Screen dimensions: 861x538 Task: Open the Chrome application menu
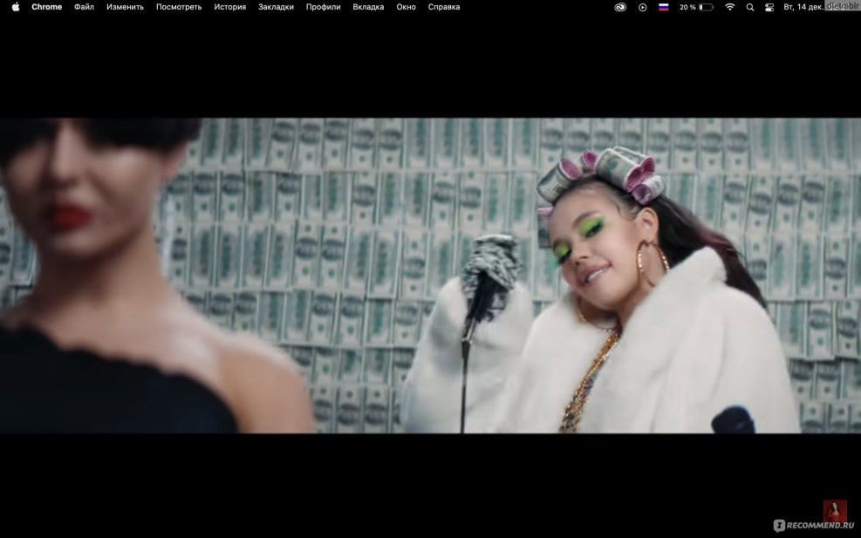coord(47,7)
